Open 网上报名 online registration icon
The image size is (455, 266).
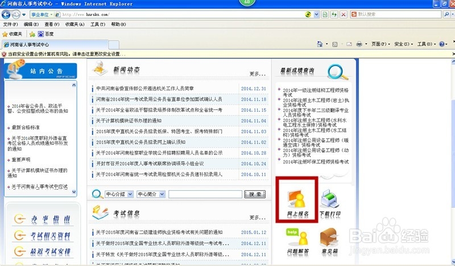click(297, 202)
